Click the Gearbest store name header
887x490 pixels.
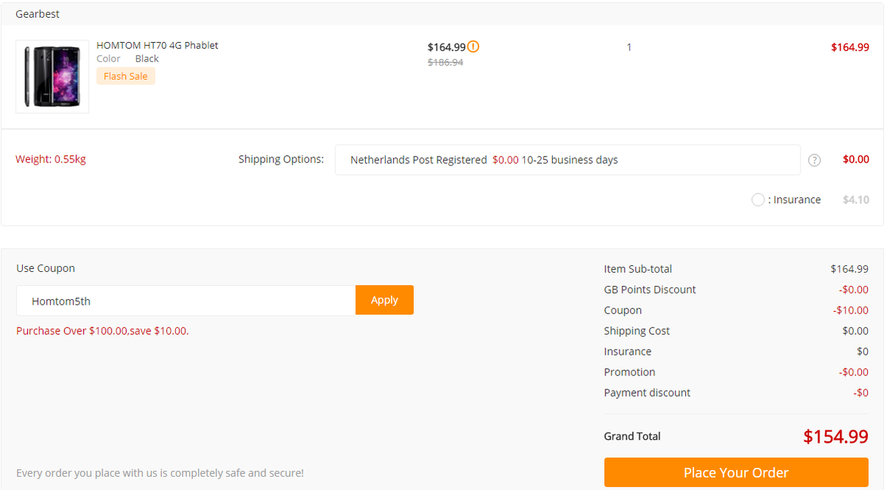38,14
